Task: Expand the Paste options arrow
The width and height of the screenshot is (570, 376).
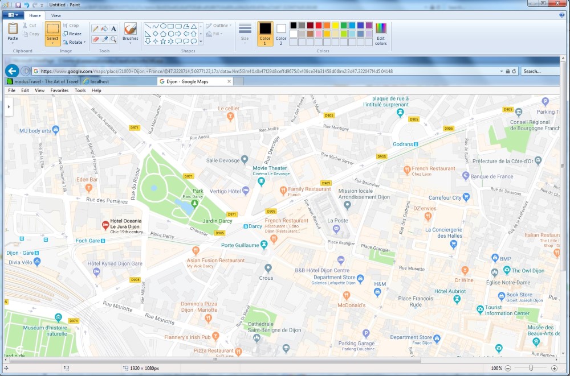Action: (x=13, y=44)
